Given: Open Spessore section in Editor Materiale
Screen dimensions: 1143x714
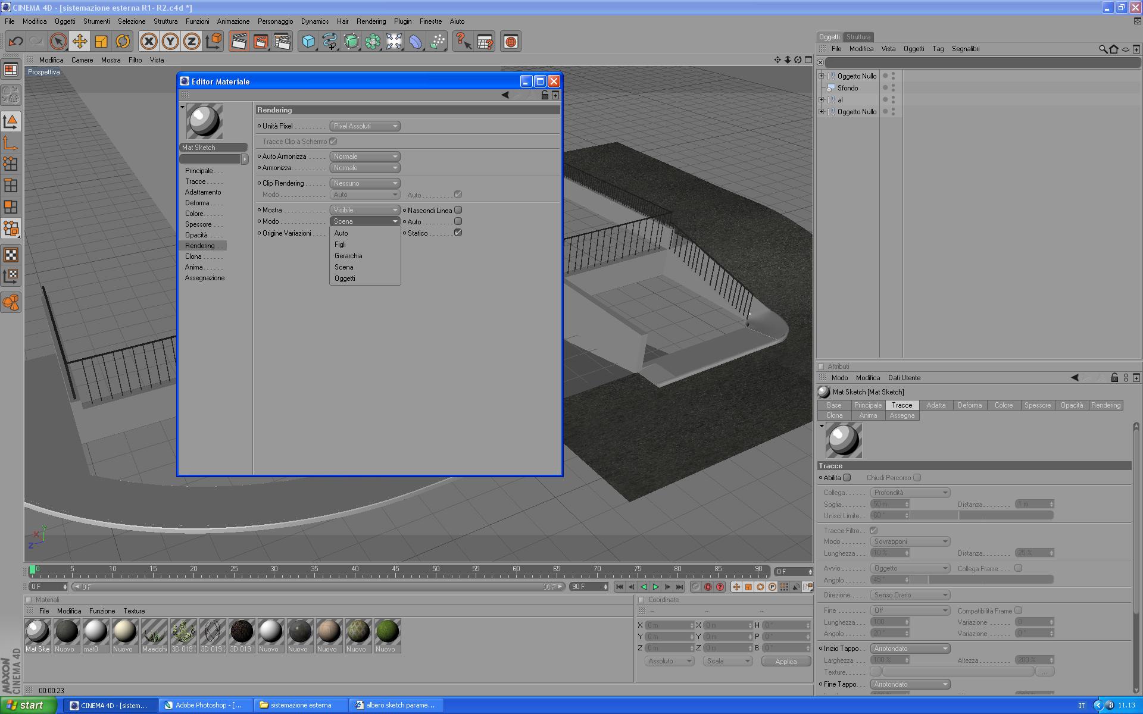Looking at the screenshot, I should (198, 224).
